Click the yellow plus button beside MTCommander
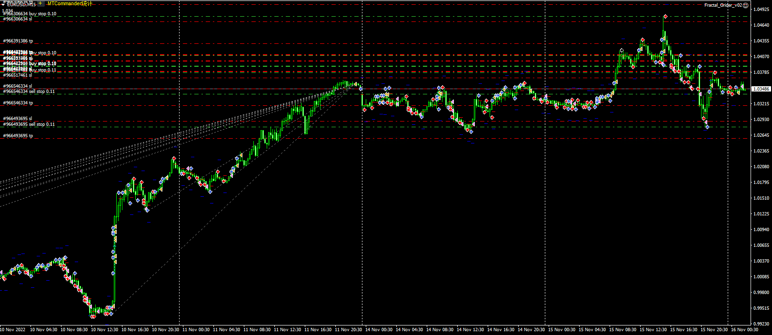This screenshot has height=335, width=772. [40, 3]
